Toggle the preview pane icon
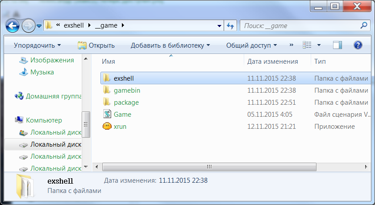 coord(337,45)
